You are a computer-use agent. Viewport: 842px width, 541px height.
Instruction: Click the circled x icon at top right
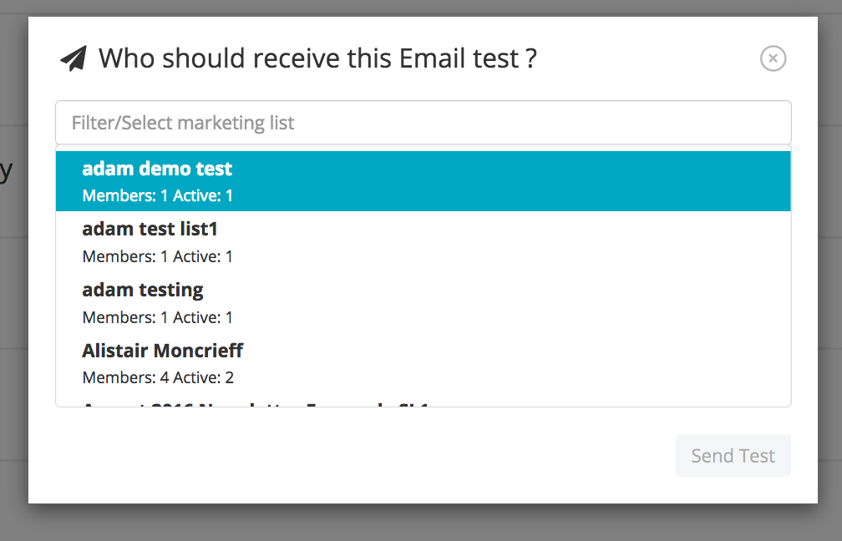point(773,58)
